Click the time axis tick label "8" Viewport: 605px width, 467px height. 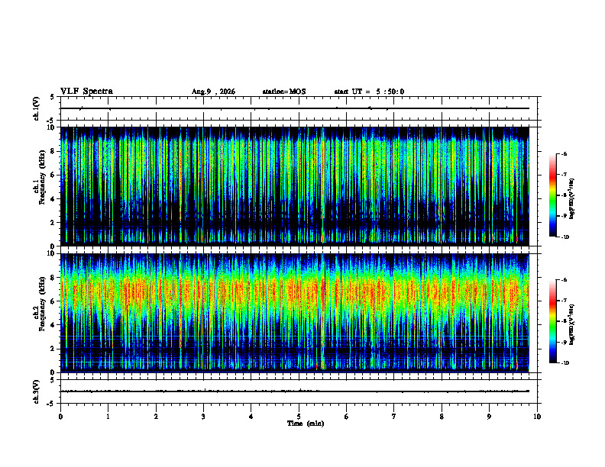pos(442,417)
